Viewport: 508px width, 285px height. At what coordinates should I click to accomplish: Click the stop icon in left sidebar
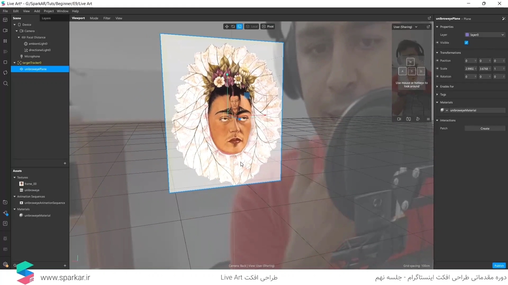[x=5, y=62]
